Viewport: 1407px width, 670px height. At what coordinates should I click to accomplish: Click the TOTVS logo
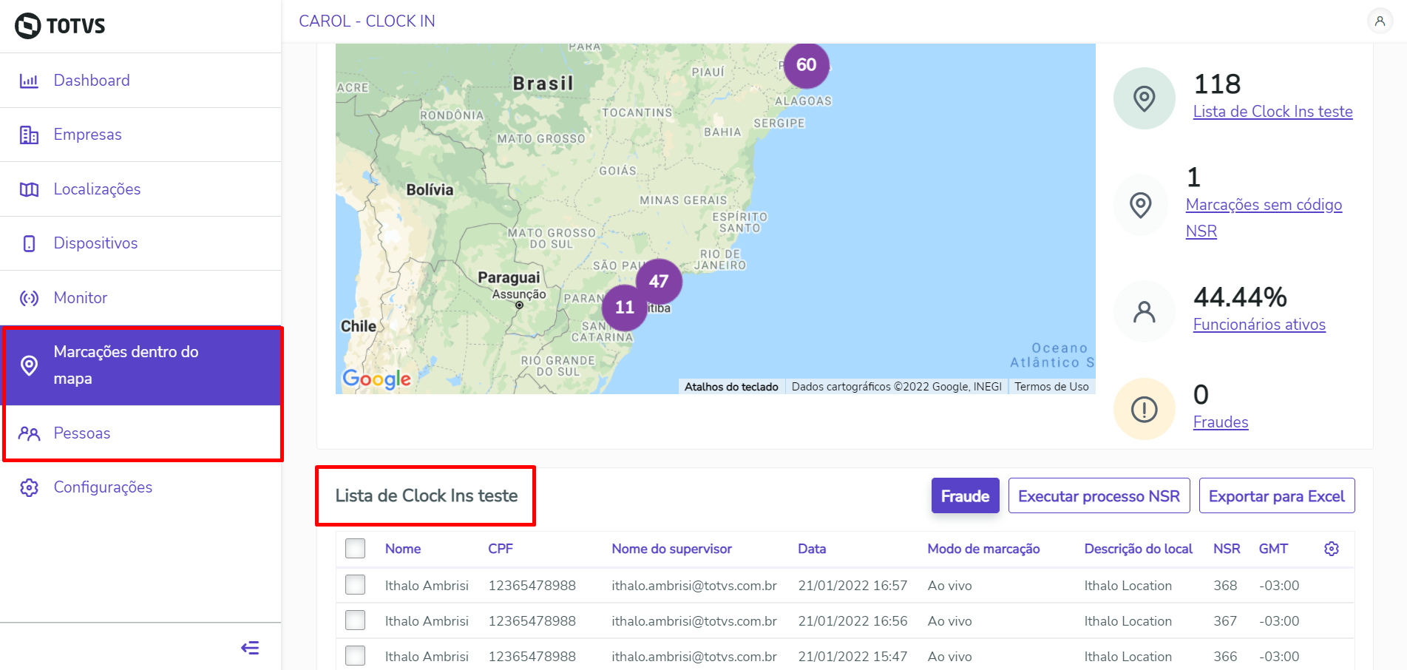61,26
